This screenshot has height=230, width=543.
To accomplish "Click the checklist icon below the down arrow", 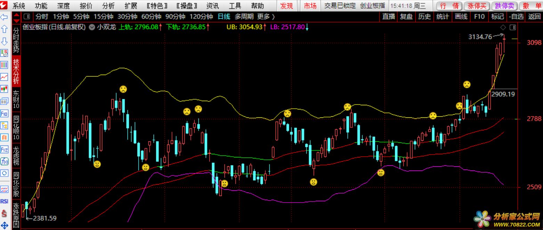I will 4,53.
